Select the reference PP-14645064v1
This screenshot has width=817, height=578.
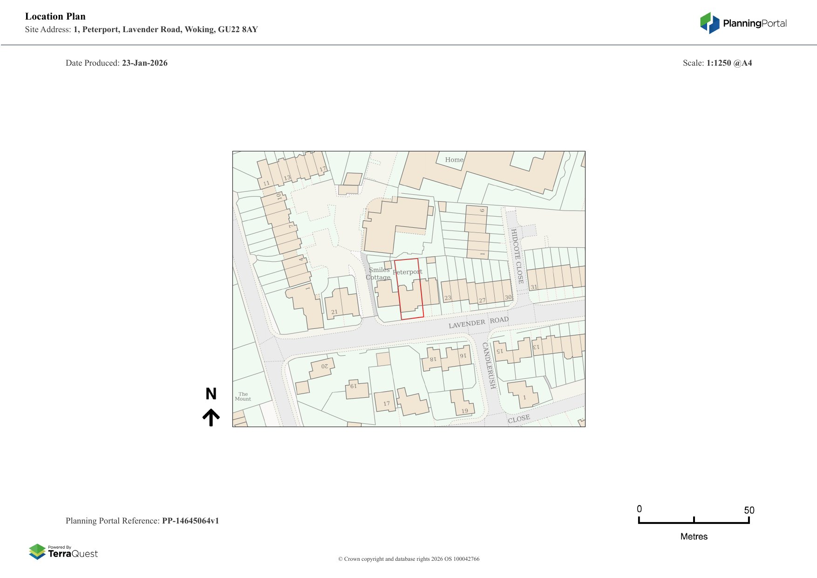pyautogui.click(x=190, y=521)
